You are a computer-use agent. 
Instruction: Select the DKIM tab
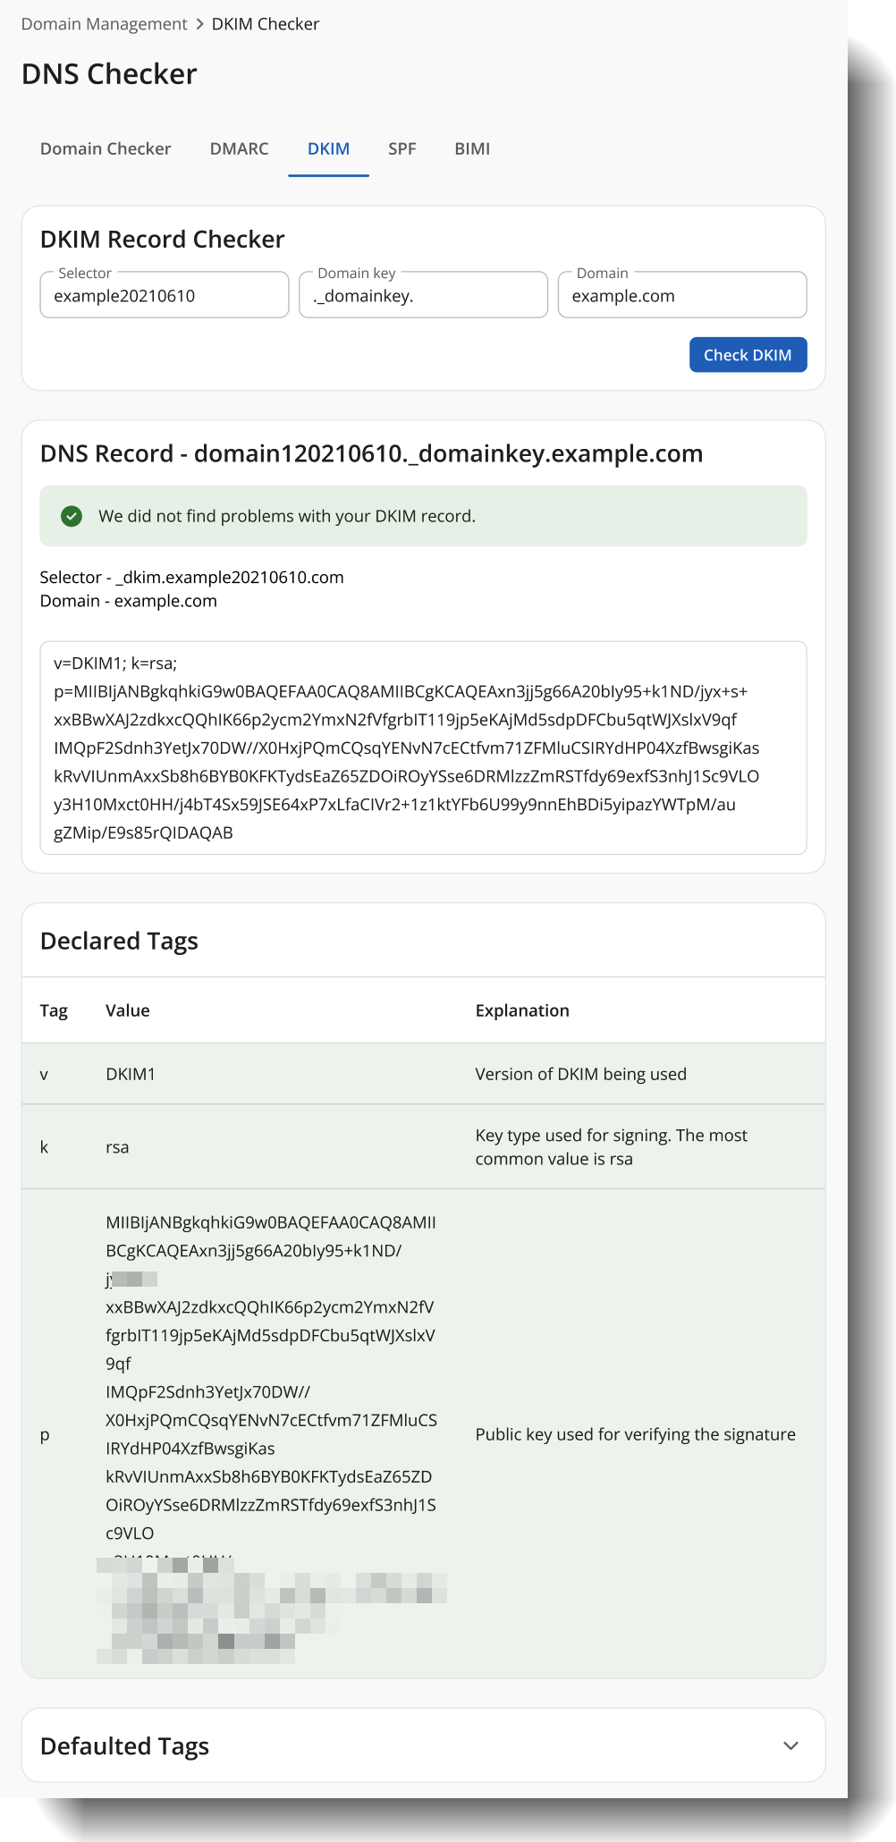[328, 149]
